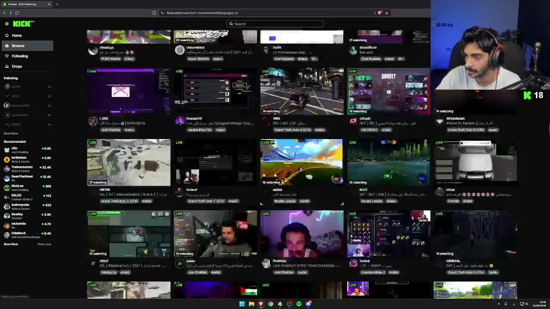
Task: Click Trainwreckstv avatar in Recommended
Action: (7, 169)
